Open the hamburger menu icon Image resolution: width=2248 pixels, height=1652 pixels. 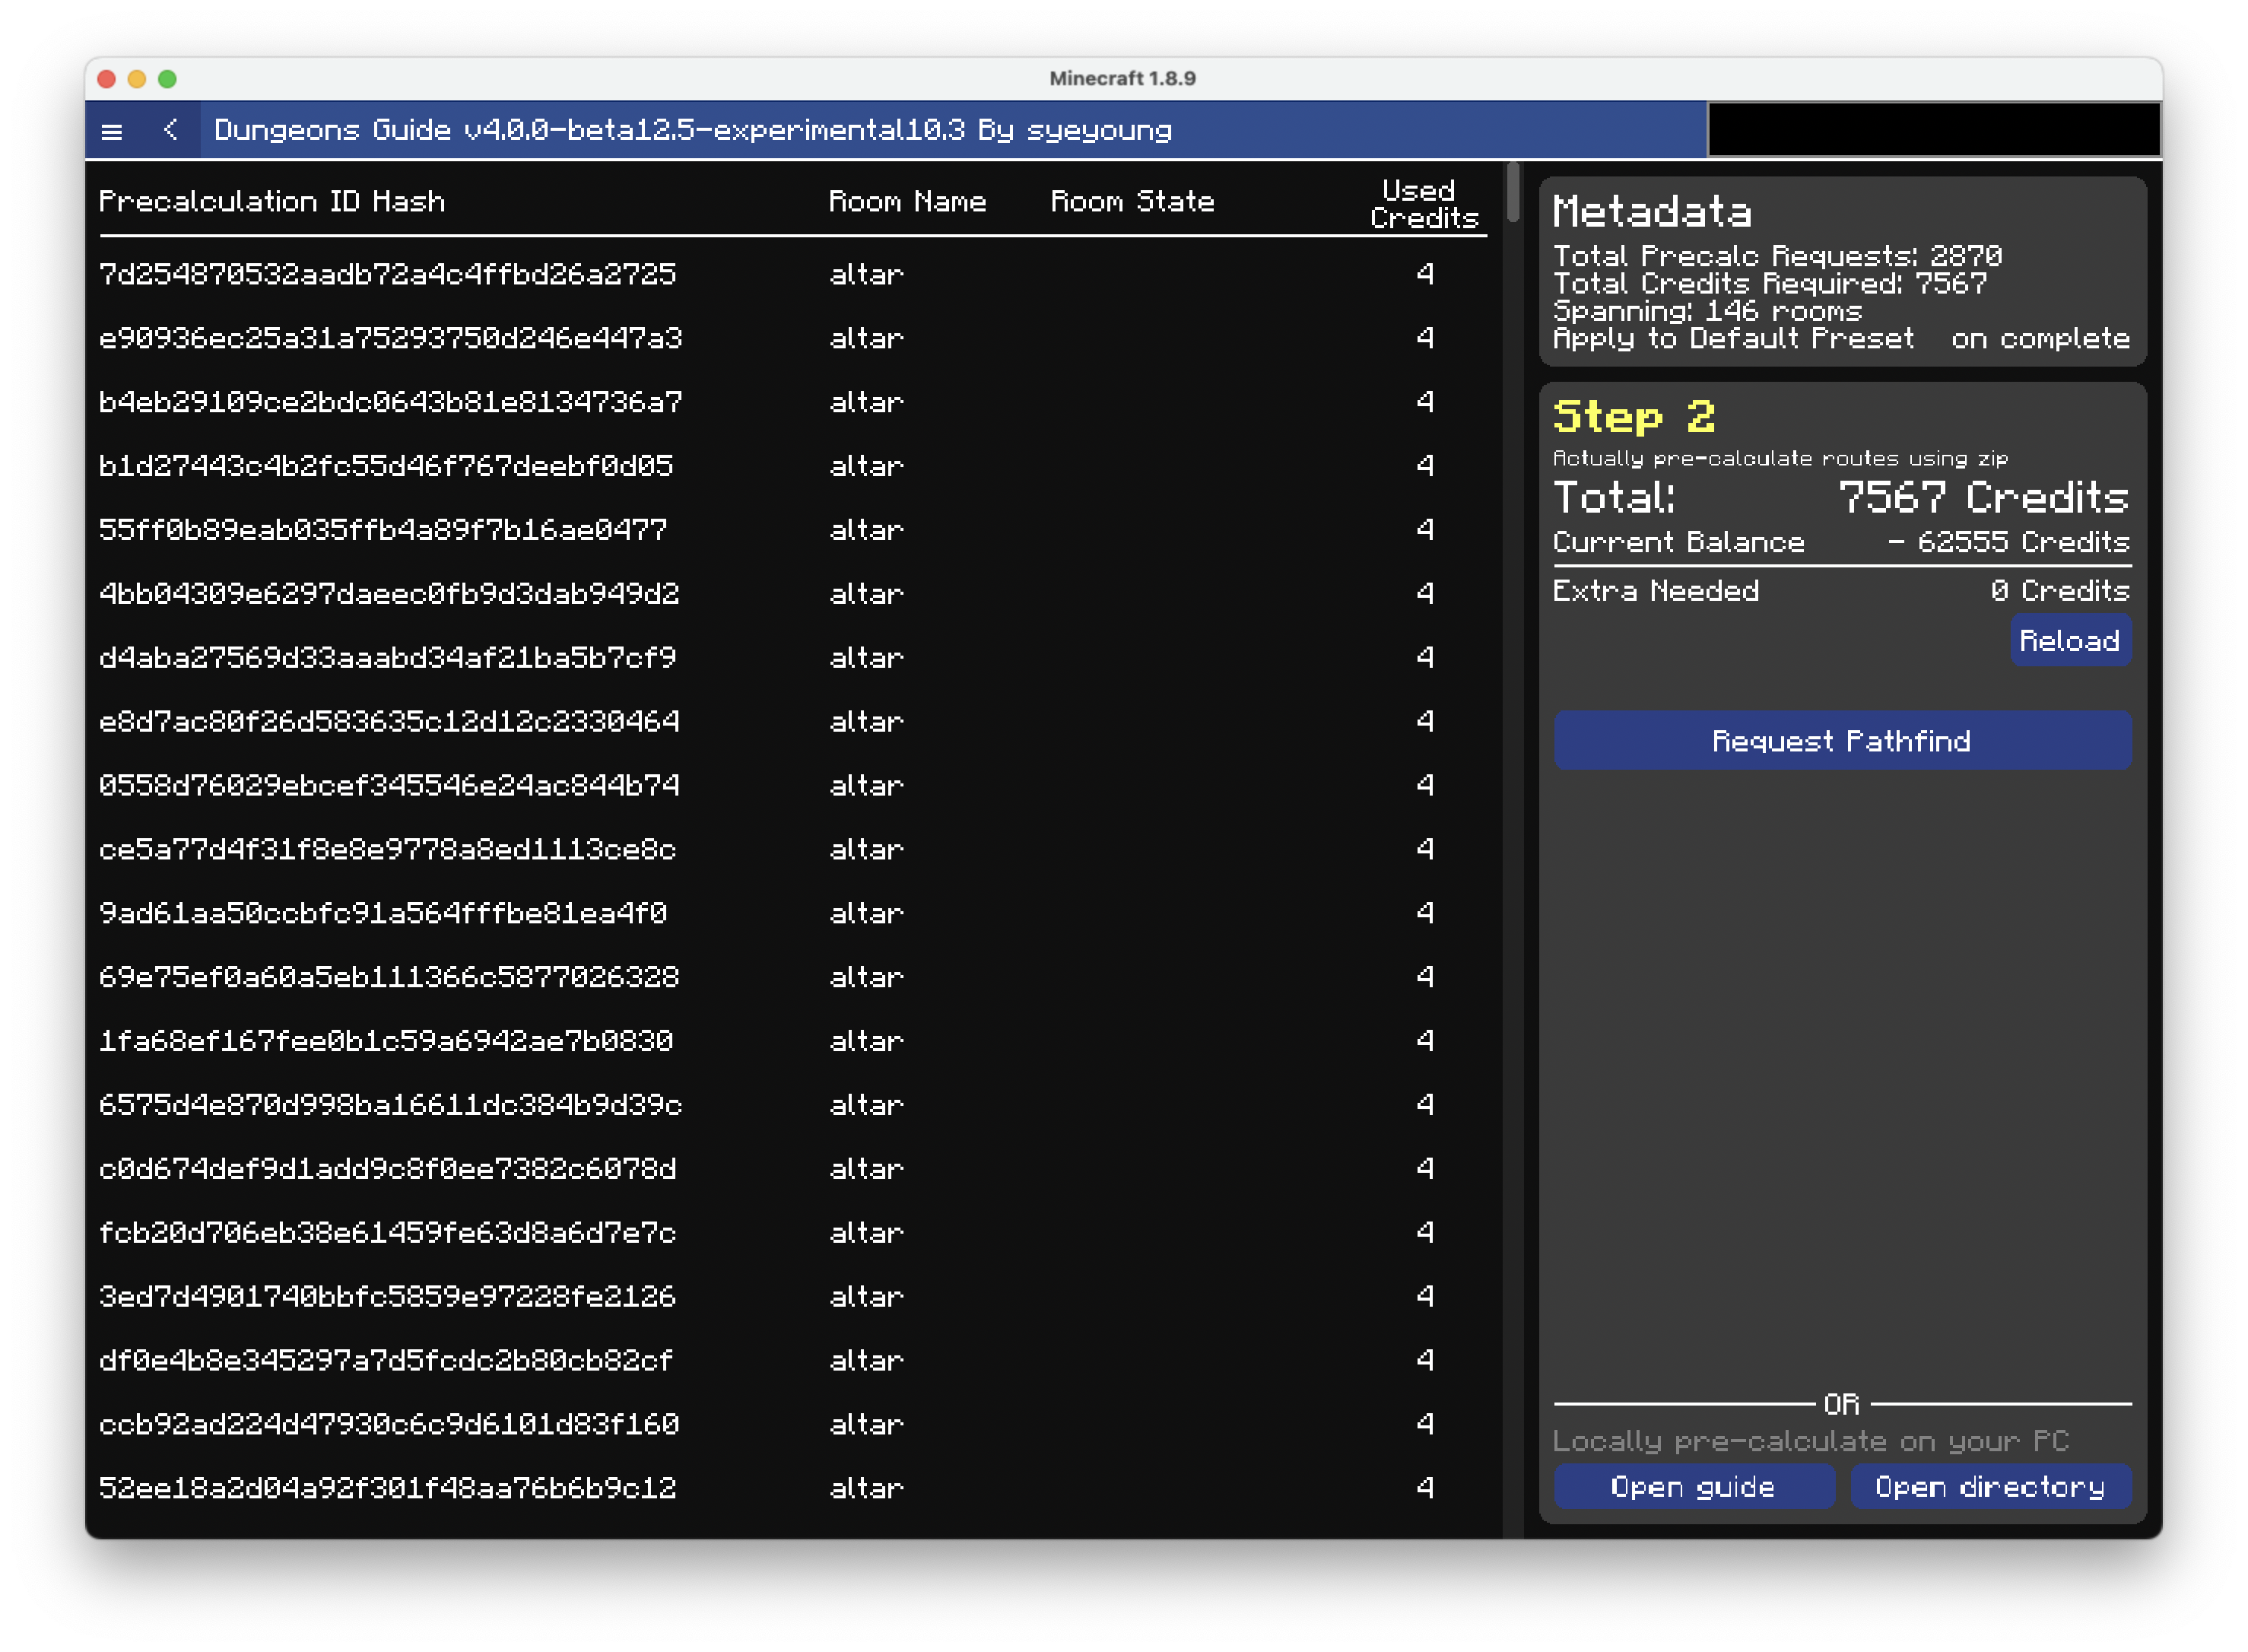click(112, 131)
